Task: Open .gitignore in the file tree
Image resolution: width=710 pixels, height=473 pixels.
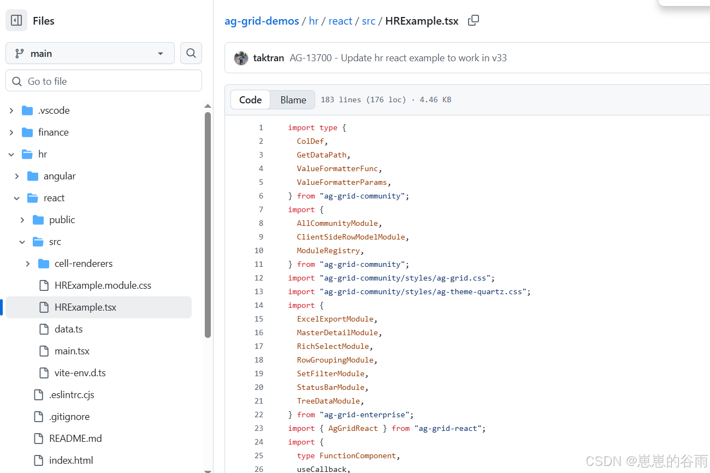Action: click(x=69, y=417)
